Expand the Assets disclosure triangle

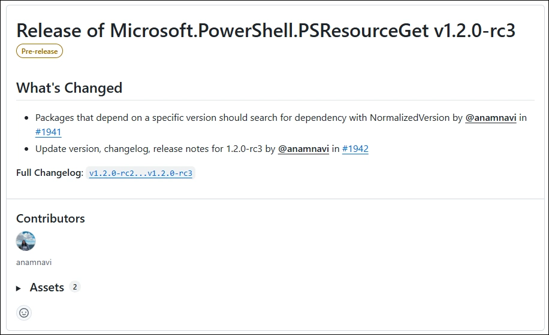[x=19, y=288]
